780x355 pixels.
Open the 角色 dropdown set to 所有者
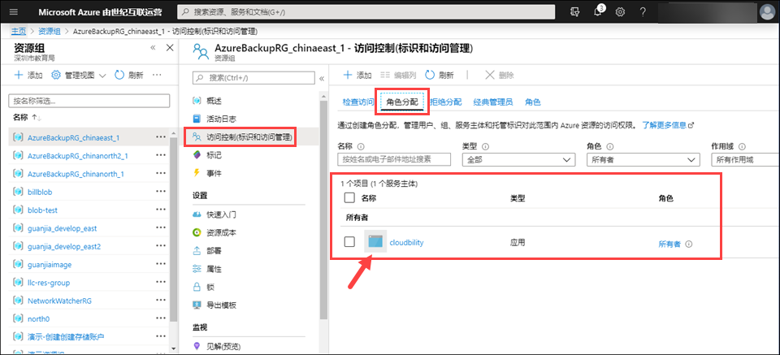[643, 159]
